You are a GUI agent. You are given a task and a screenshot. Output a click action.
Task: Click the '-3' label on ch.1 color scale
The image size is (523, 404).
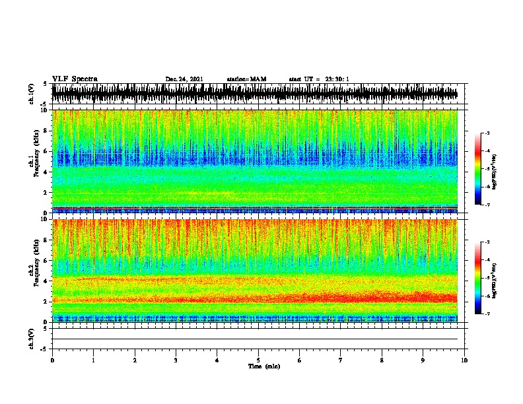point(487,133)
